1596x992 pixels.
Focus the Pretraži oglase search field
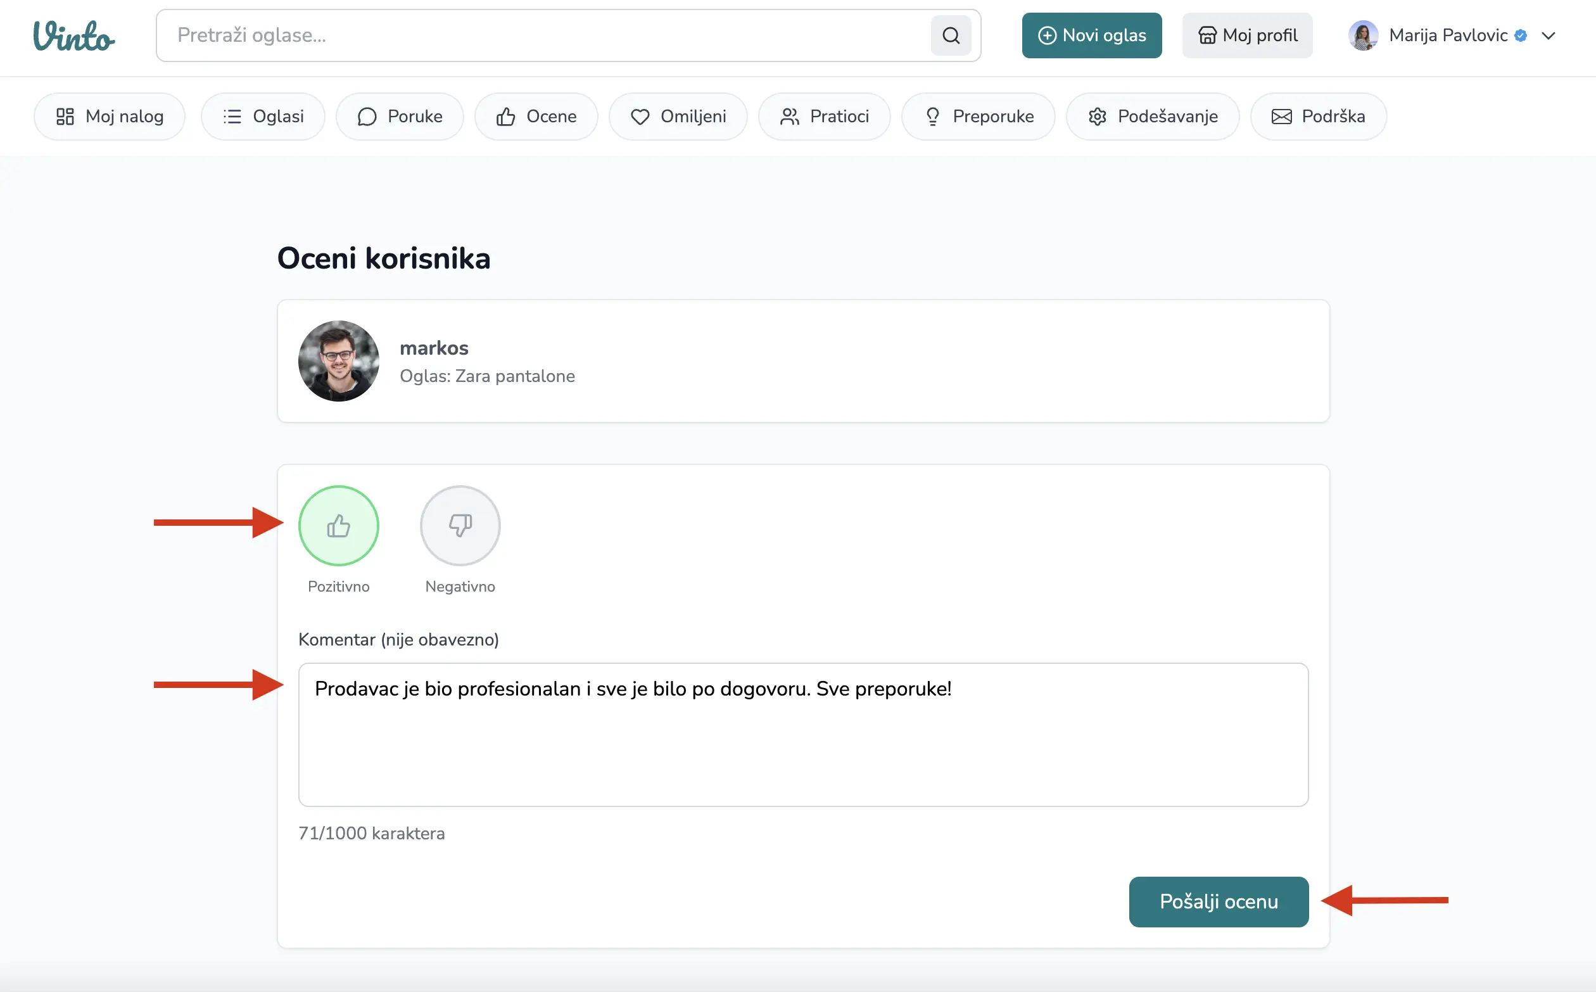545,35
